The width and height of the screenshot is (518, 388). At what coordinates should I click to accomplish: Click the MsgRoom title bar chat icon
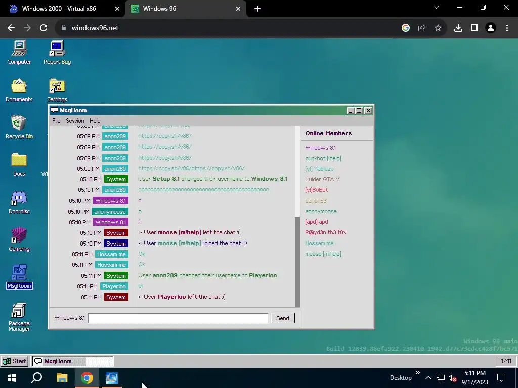55,110
